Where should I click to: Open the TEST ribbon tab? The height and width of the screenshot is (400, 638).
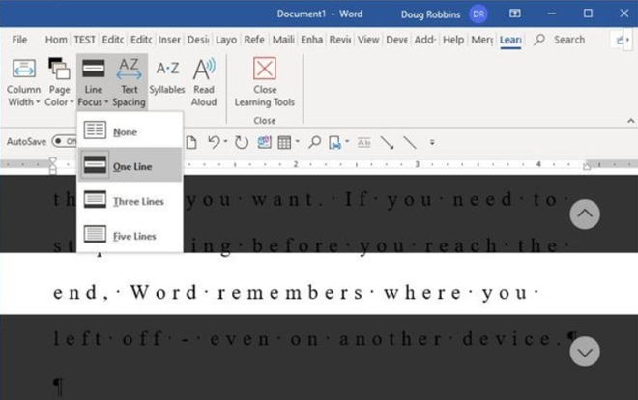click(x=84, y=40)
